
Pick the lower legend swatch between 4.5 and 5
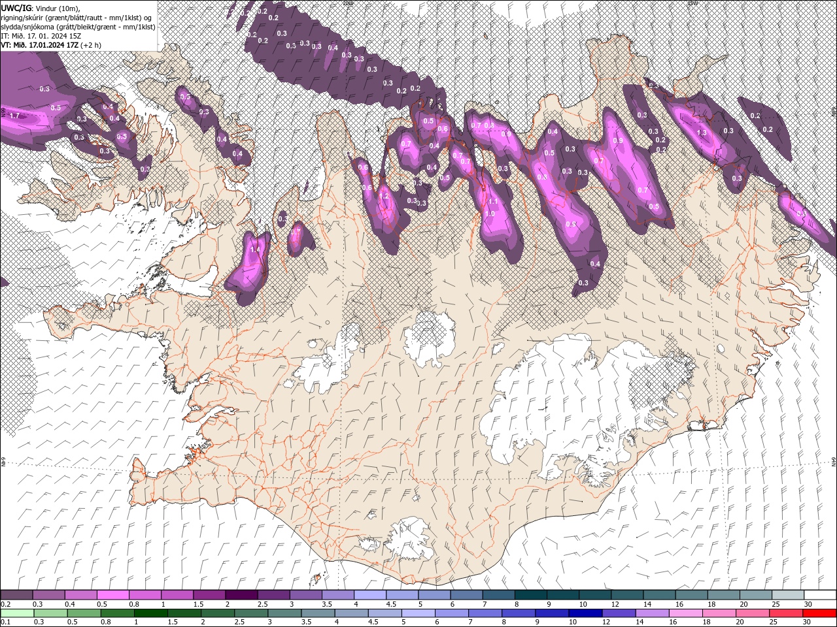coord(385,613)
